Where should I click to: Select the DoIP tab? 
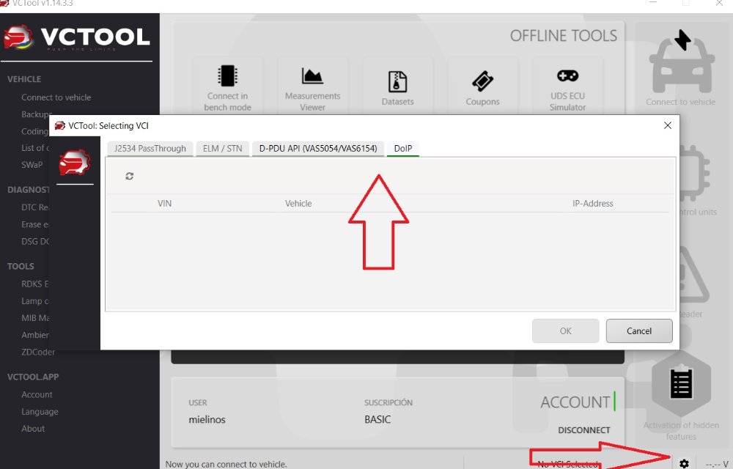pos(403,149)
